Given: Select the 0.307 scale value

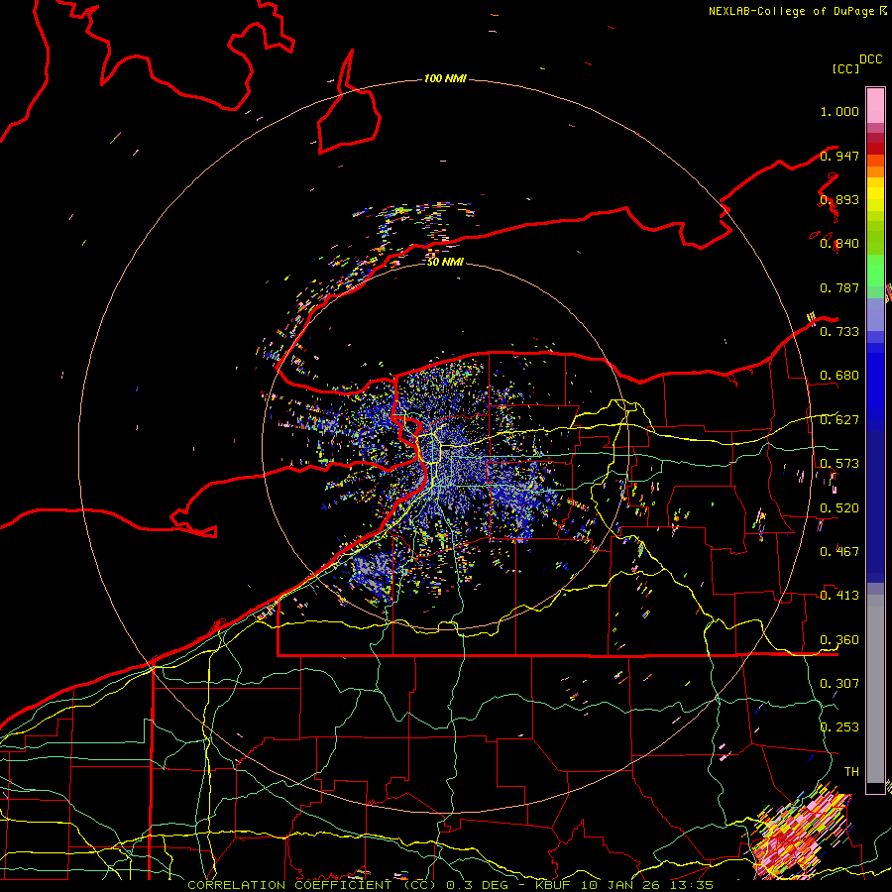Looking at the screenshot, I should 839,684.
